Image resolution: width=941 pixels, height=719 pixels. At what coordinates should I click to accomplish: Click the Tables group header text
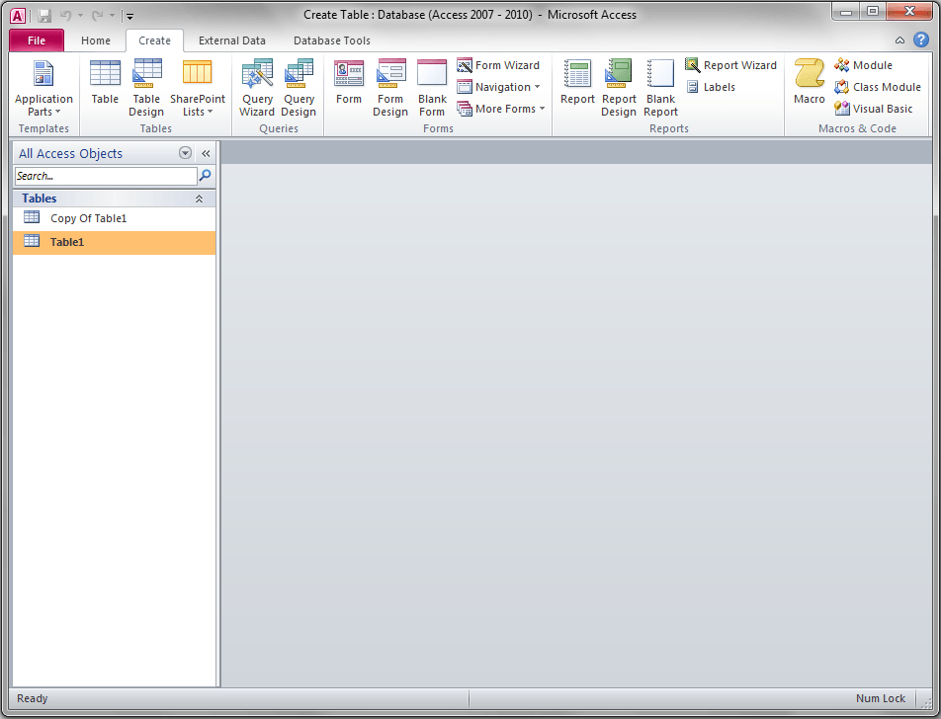[40, 199]
